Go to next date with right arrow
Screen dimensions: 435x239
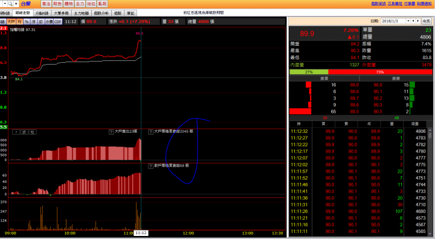click(418, 21)
